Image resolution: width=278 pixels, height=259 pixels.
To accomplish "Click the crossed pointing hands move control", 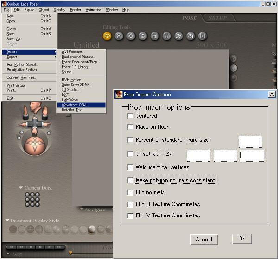I will tap(35, 125).
